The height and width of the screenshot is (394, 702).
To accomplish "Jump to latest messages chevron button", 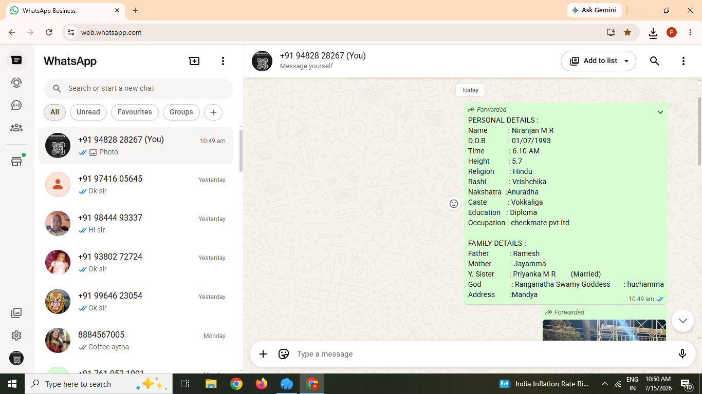I will [683, 321].
